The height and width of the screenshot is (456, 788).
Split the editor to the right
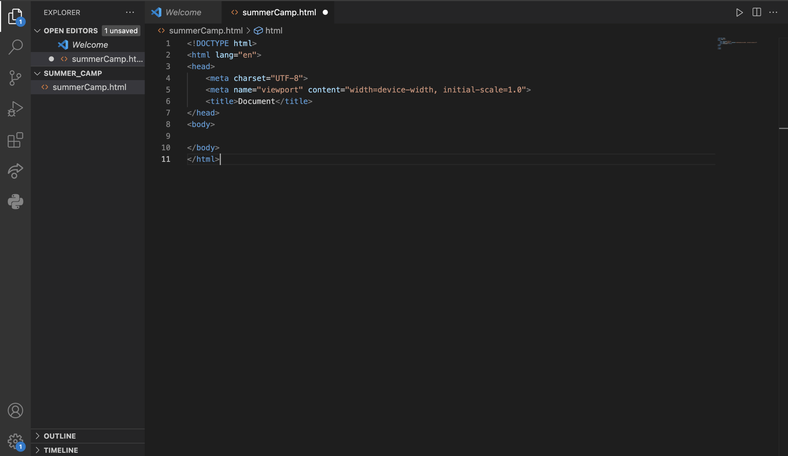(757, 12)
